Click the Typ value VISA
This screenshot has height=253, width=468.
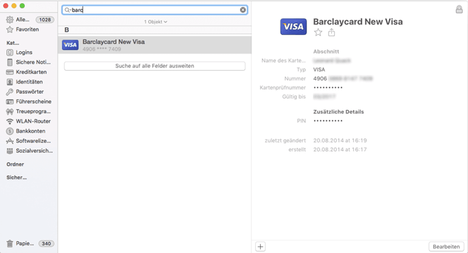319,69
